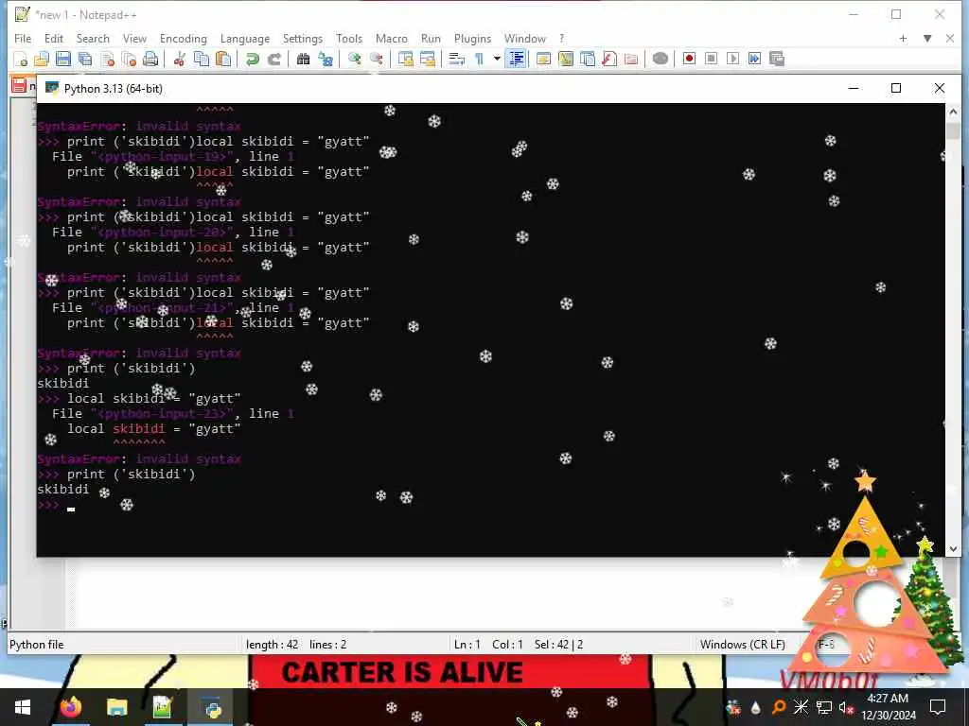This screenshot has height=726, width=969.
Task: Open the Windows Start menu
Action: point(23,707)
